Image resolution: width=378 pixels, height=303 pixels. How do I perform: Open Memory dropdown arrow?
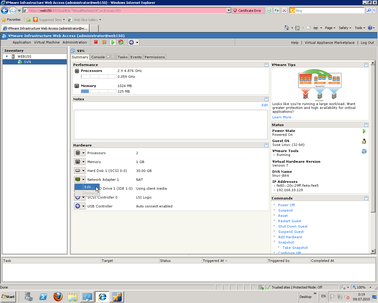pyautogui.click(x=84, y=162)
